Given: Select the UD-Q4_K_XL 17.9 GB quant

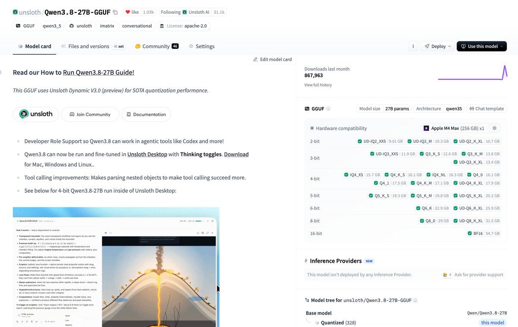Looking at the screenshot, I should pos(477,183).
